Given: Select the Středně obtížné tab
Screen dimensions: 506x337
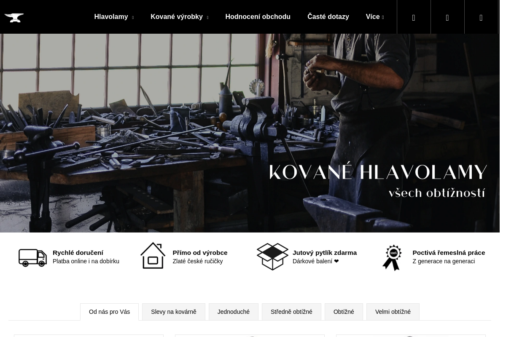Looking at the screenshot, I should [291, 312].
